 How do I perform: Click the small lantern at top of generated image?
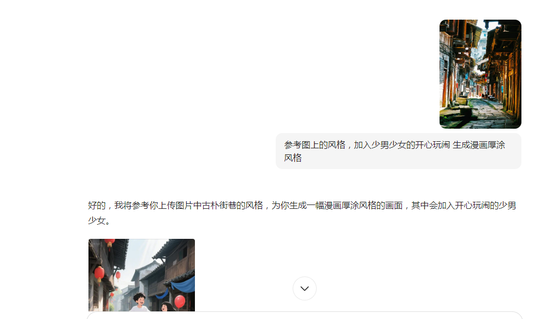110,243
